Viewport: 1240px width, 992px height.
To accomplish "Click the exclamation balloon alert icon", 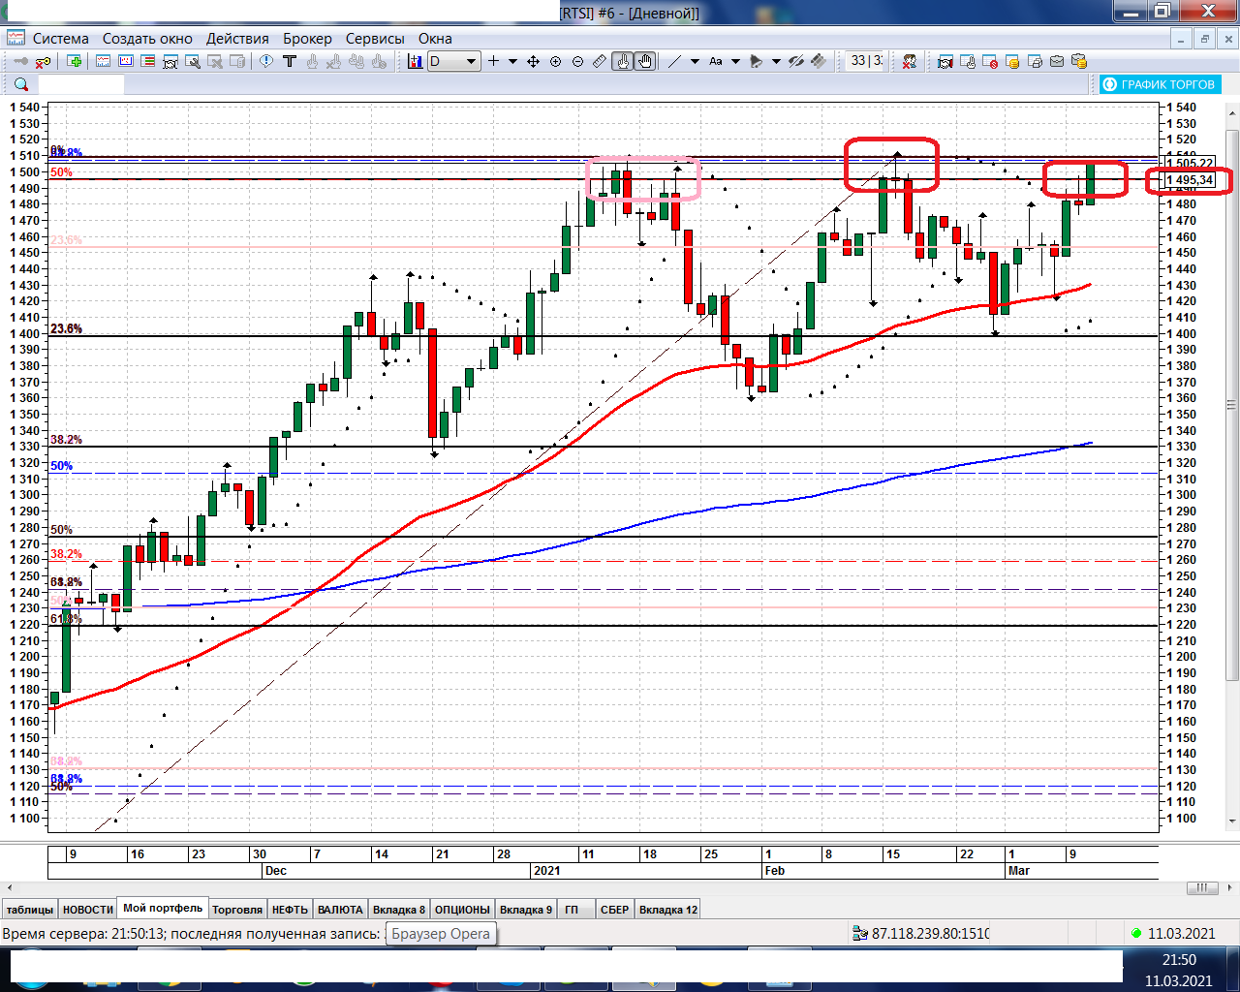I will 265,61.
